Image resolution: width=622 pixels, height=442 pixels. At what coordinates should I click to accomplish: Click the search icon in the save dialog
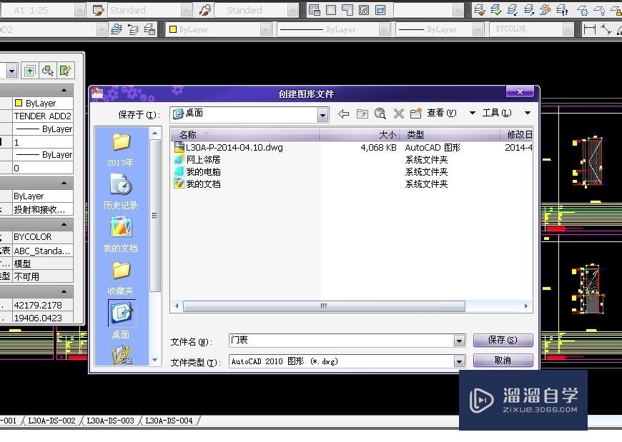tap(380, 113)
